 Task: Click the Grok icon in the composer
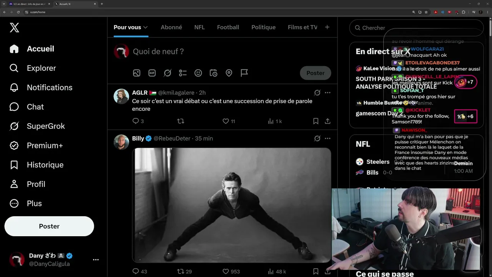pos(167,73)
